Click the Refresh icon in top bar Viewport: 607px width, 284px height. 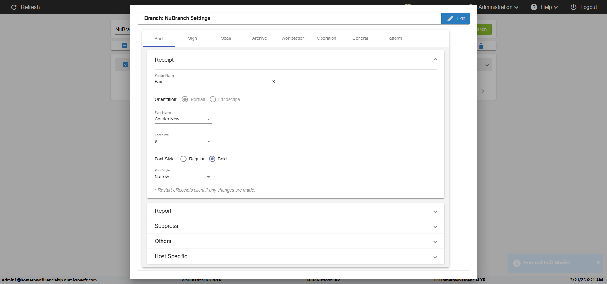click(x=14, y=7)
